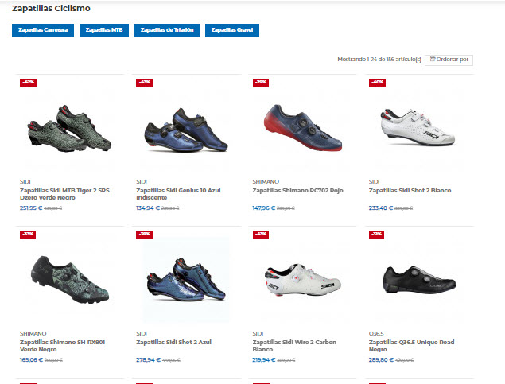Open Zapatillas Sidi MTB Tiger 2 SRS title
Screen dimensions: 505x384
point(64,194)
